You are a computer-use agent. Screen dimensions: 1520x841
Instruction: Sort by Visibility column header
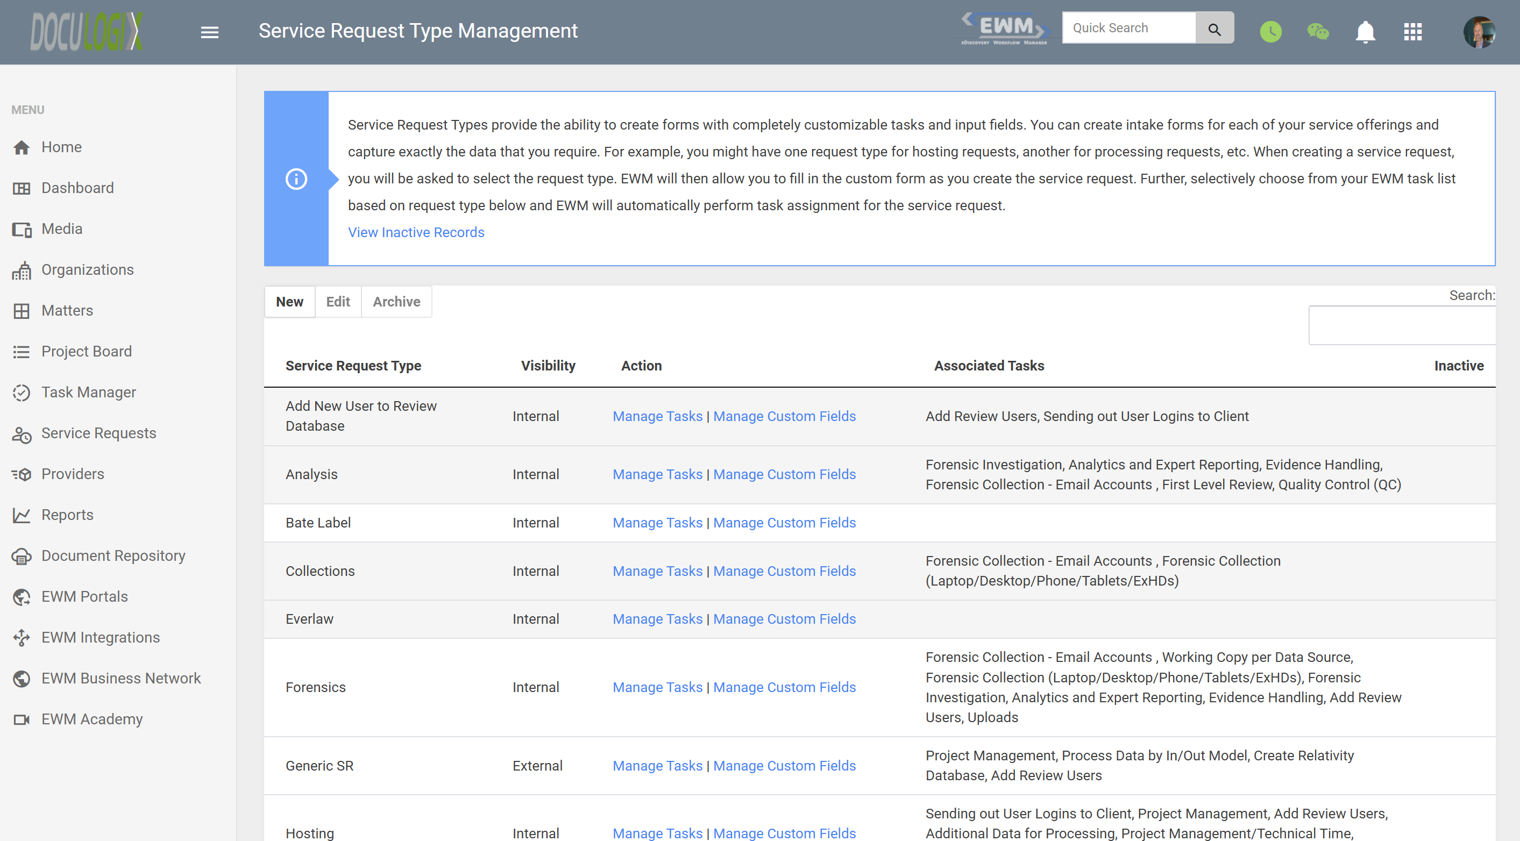click(x=548, y=366)
